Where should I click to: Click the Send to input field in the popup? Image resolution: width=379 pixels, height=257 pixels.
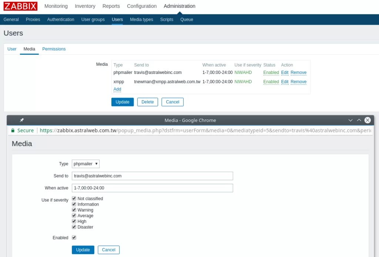click(152, 176)
